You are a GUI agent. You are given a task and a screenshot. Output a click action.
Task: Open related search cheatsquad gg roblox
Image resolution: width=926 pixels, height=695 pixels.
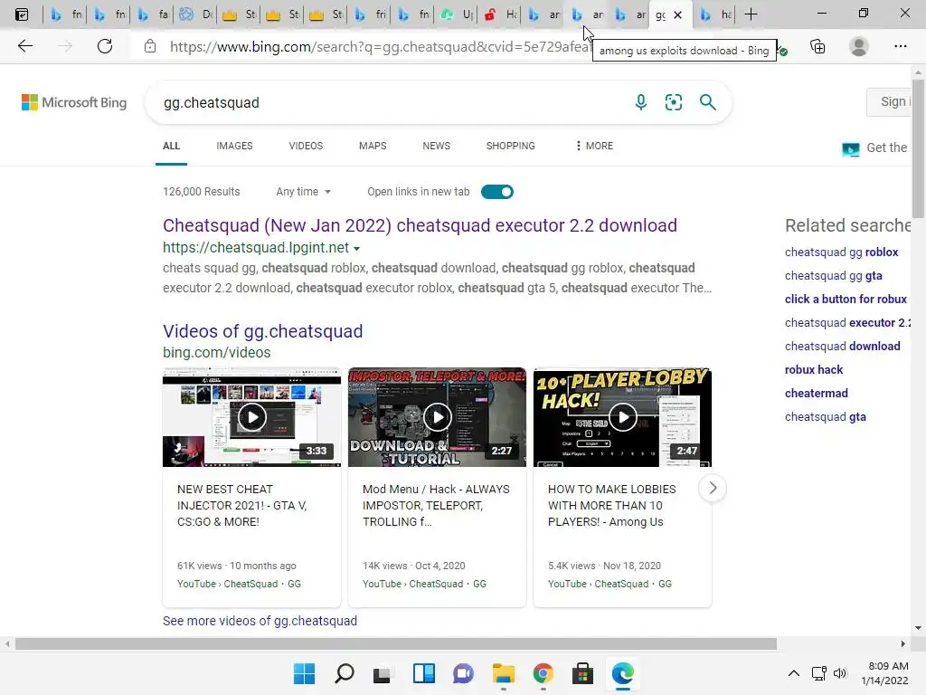[x=842, y=252]
